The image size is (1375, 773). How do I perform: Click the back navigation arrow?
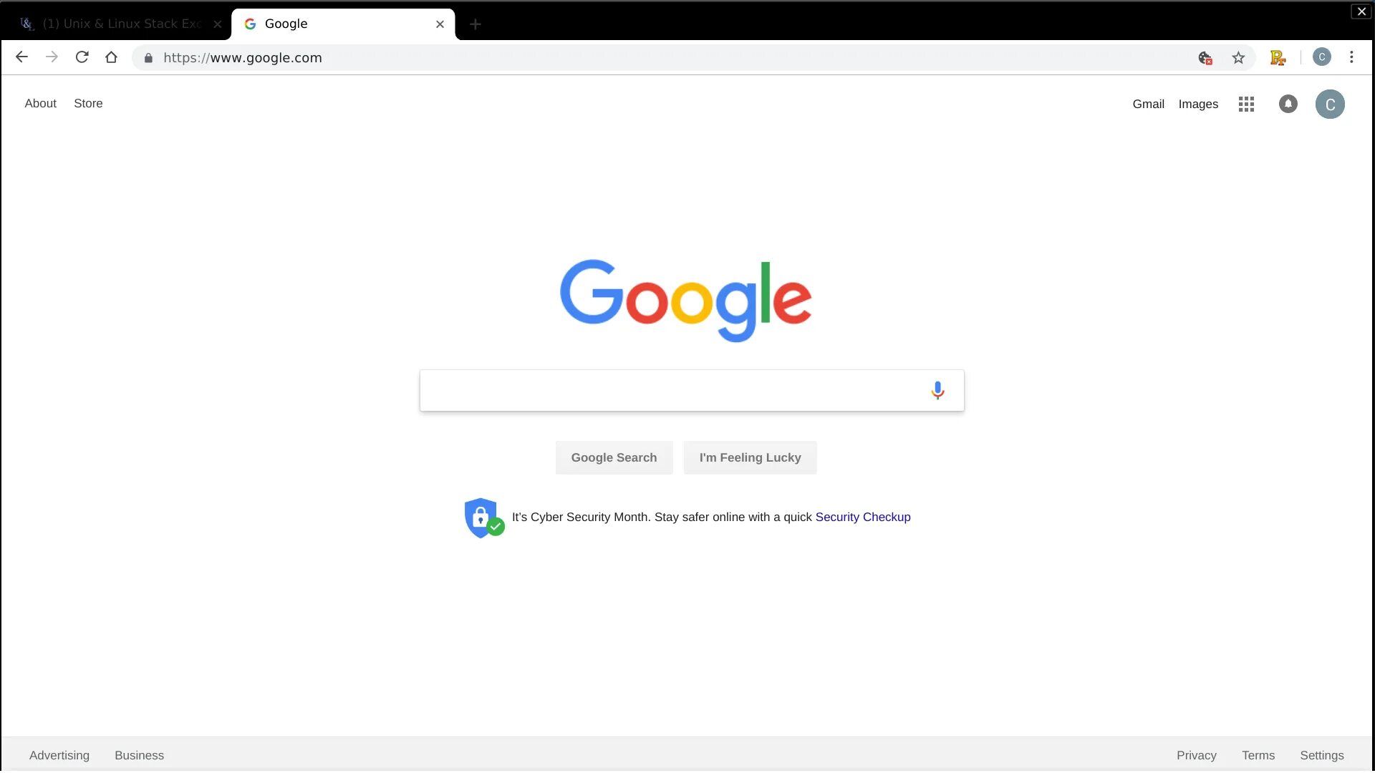click(21, 57)
